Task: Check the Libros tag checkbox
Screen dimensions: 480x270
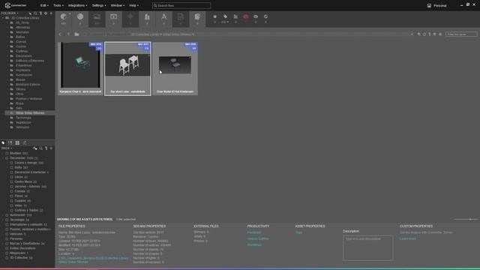Action: click(x=12, y=177)
